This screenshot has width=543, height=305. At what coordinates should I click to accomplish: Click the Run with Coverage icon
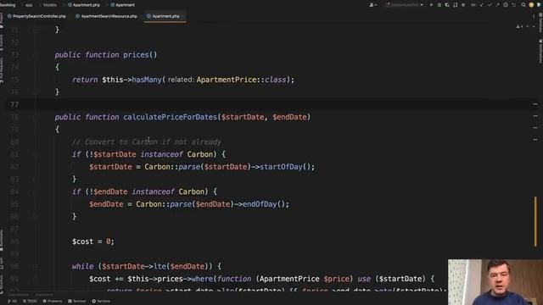447,5
